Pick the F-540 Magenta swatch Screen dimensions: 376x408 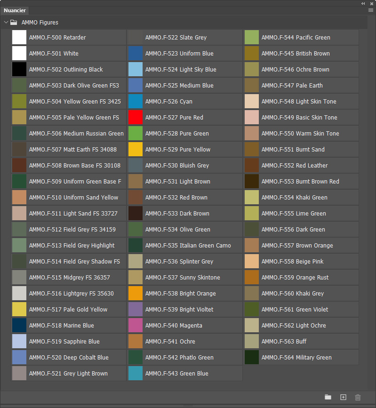pyautogui.click(x=136, y=325)
